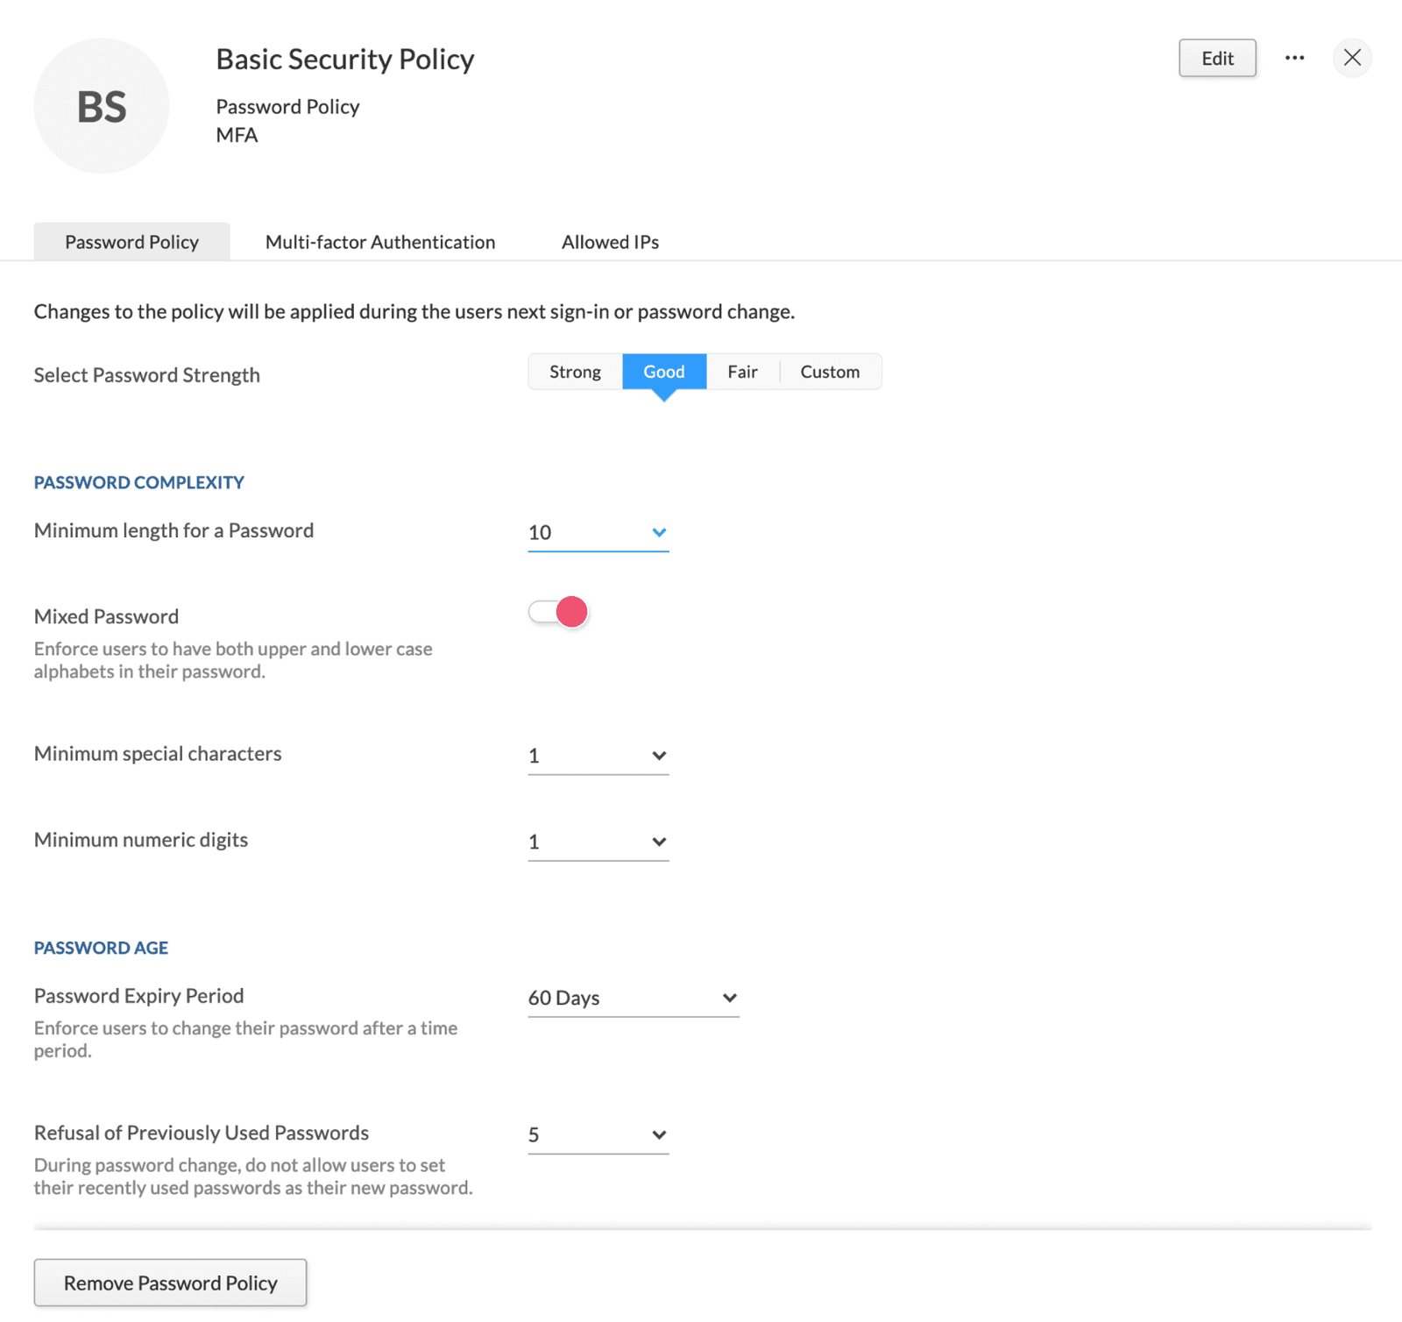The height and width of the screenshot is (1322, 1402).
Task: Select Strong password strength
Action: 575,372
